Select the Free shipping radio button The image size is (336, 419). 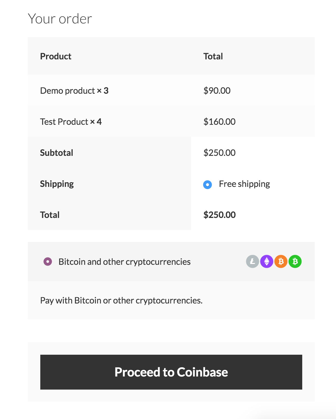tap(207, 185)
